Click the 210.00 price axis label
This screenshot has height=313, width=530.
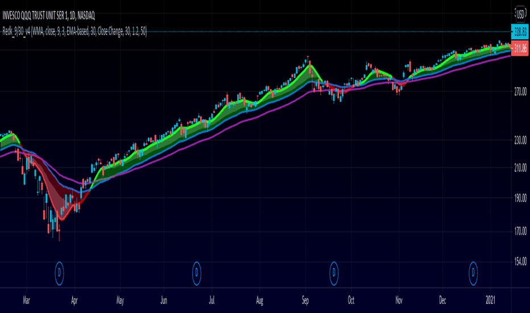coord(520,167)
